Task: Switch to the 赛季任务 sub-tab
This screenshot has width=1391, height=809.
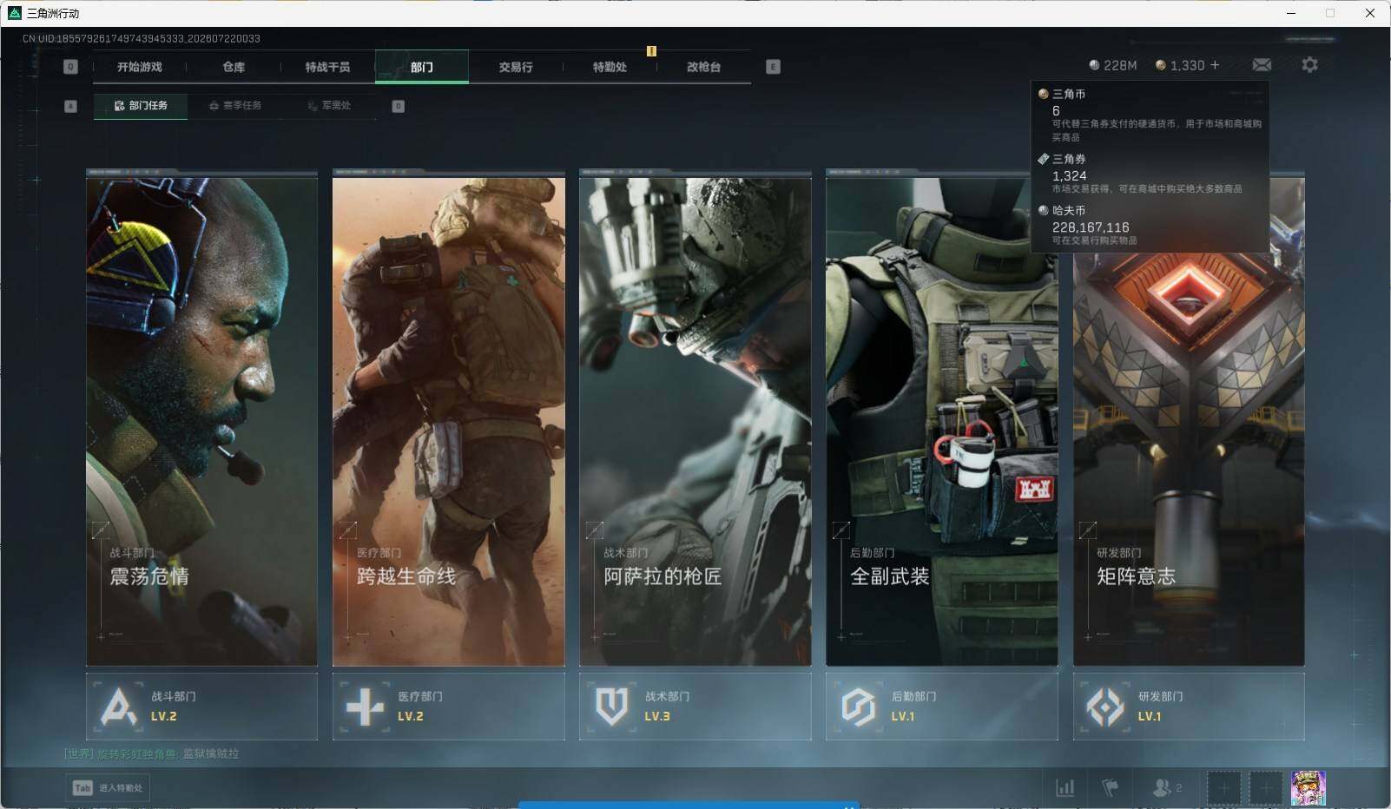Action: point(235,106)
